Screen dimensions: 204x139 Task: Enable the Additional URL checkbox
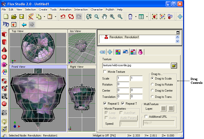point(146,116)
